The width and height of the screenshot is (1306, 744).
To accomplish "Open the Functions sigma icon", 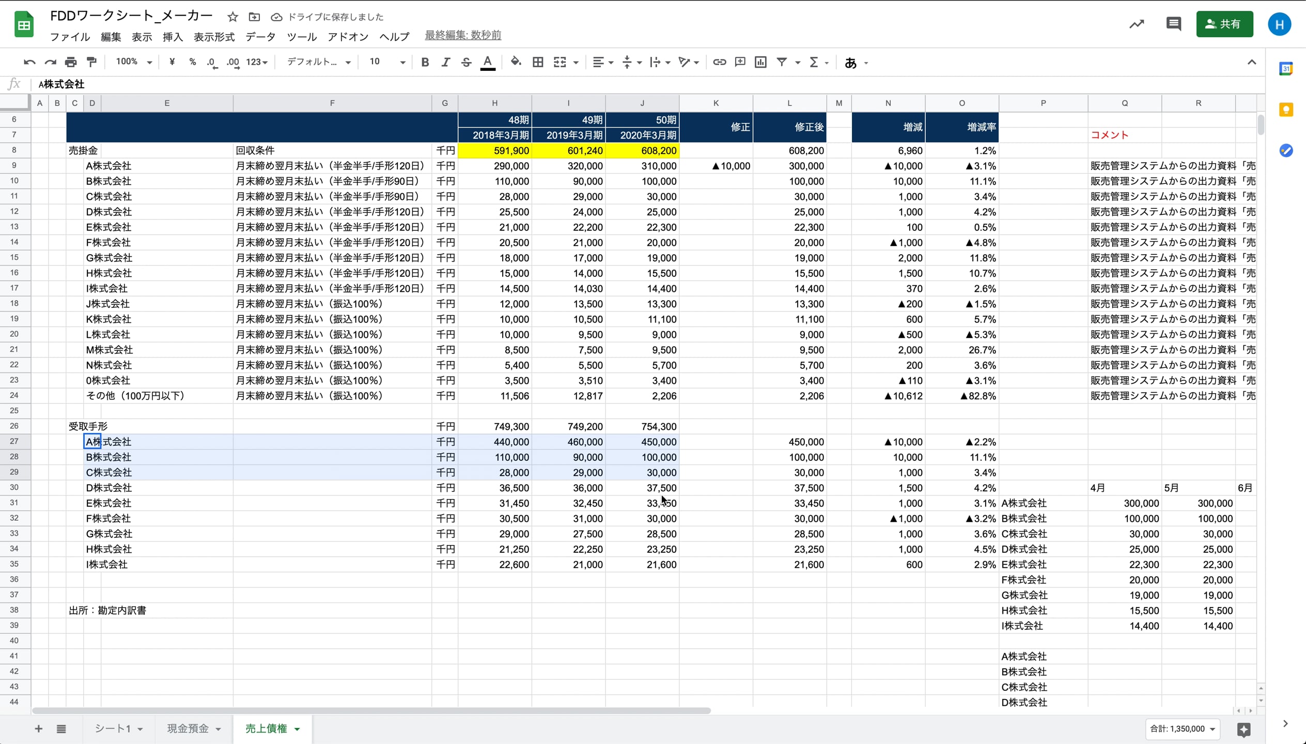I will click(x=814, y=62).
